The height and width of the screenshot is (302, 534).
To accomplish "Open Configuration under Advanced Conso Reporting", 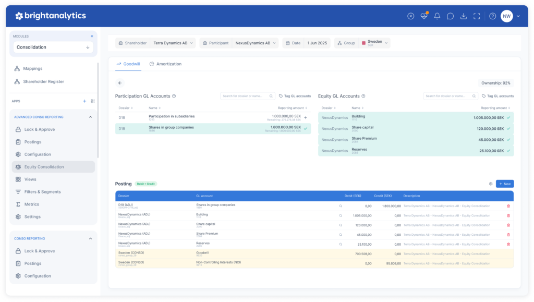I will (x=38, y=154).
